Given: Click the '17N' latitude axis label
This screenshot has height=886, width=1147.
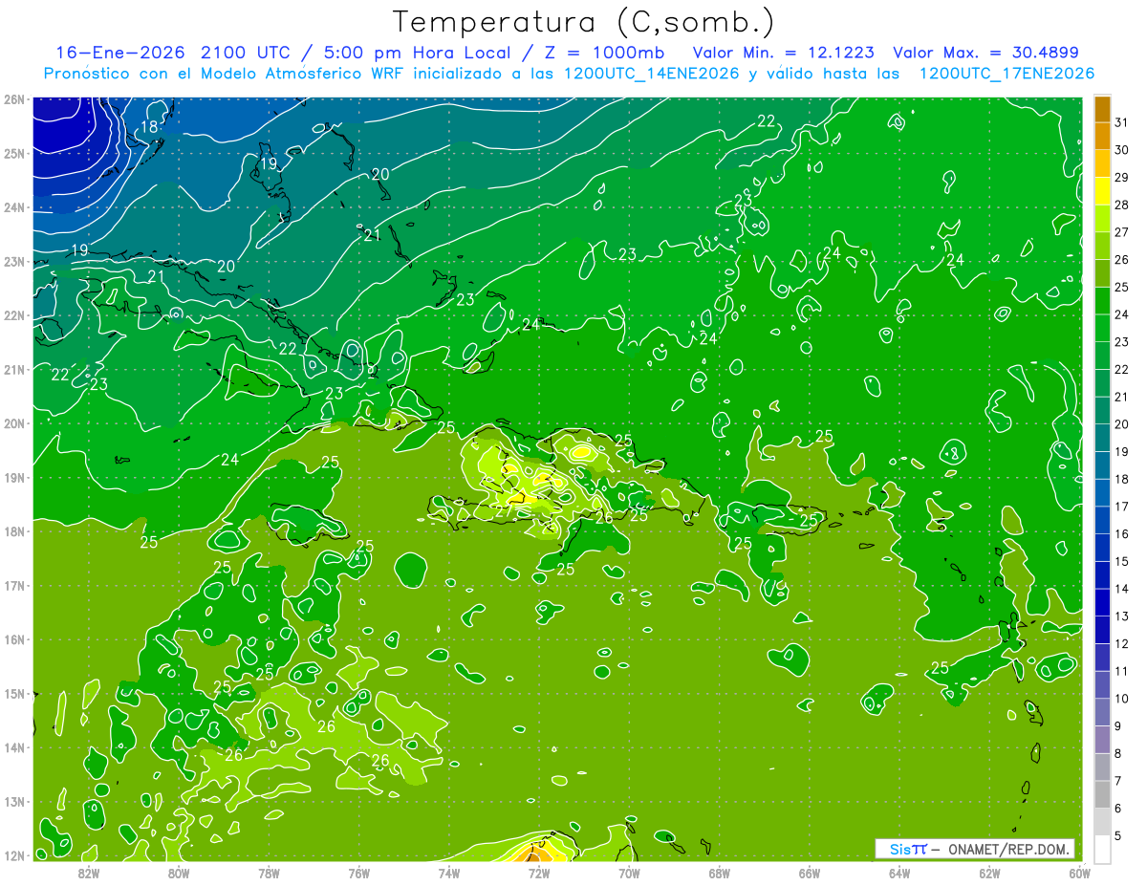Looking at the screenshot, I should [13, 585].
